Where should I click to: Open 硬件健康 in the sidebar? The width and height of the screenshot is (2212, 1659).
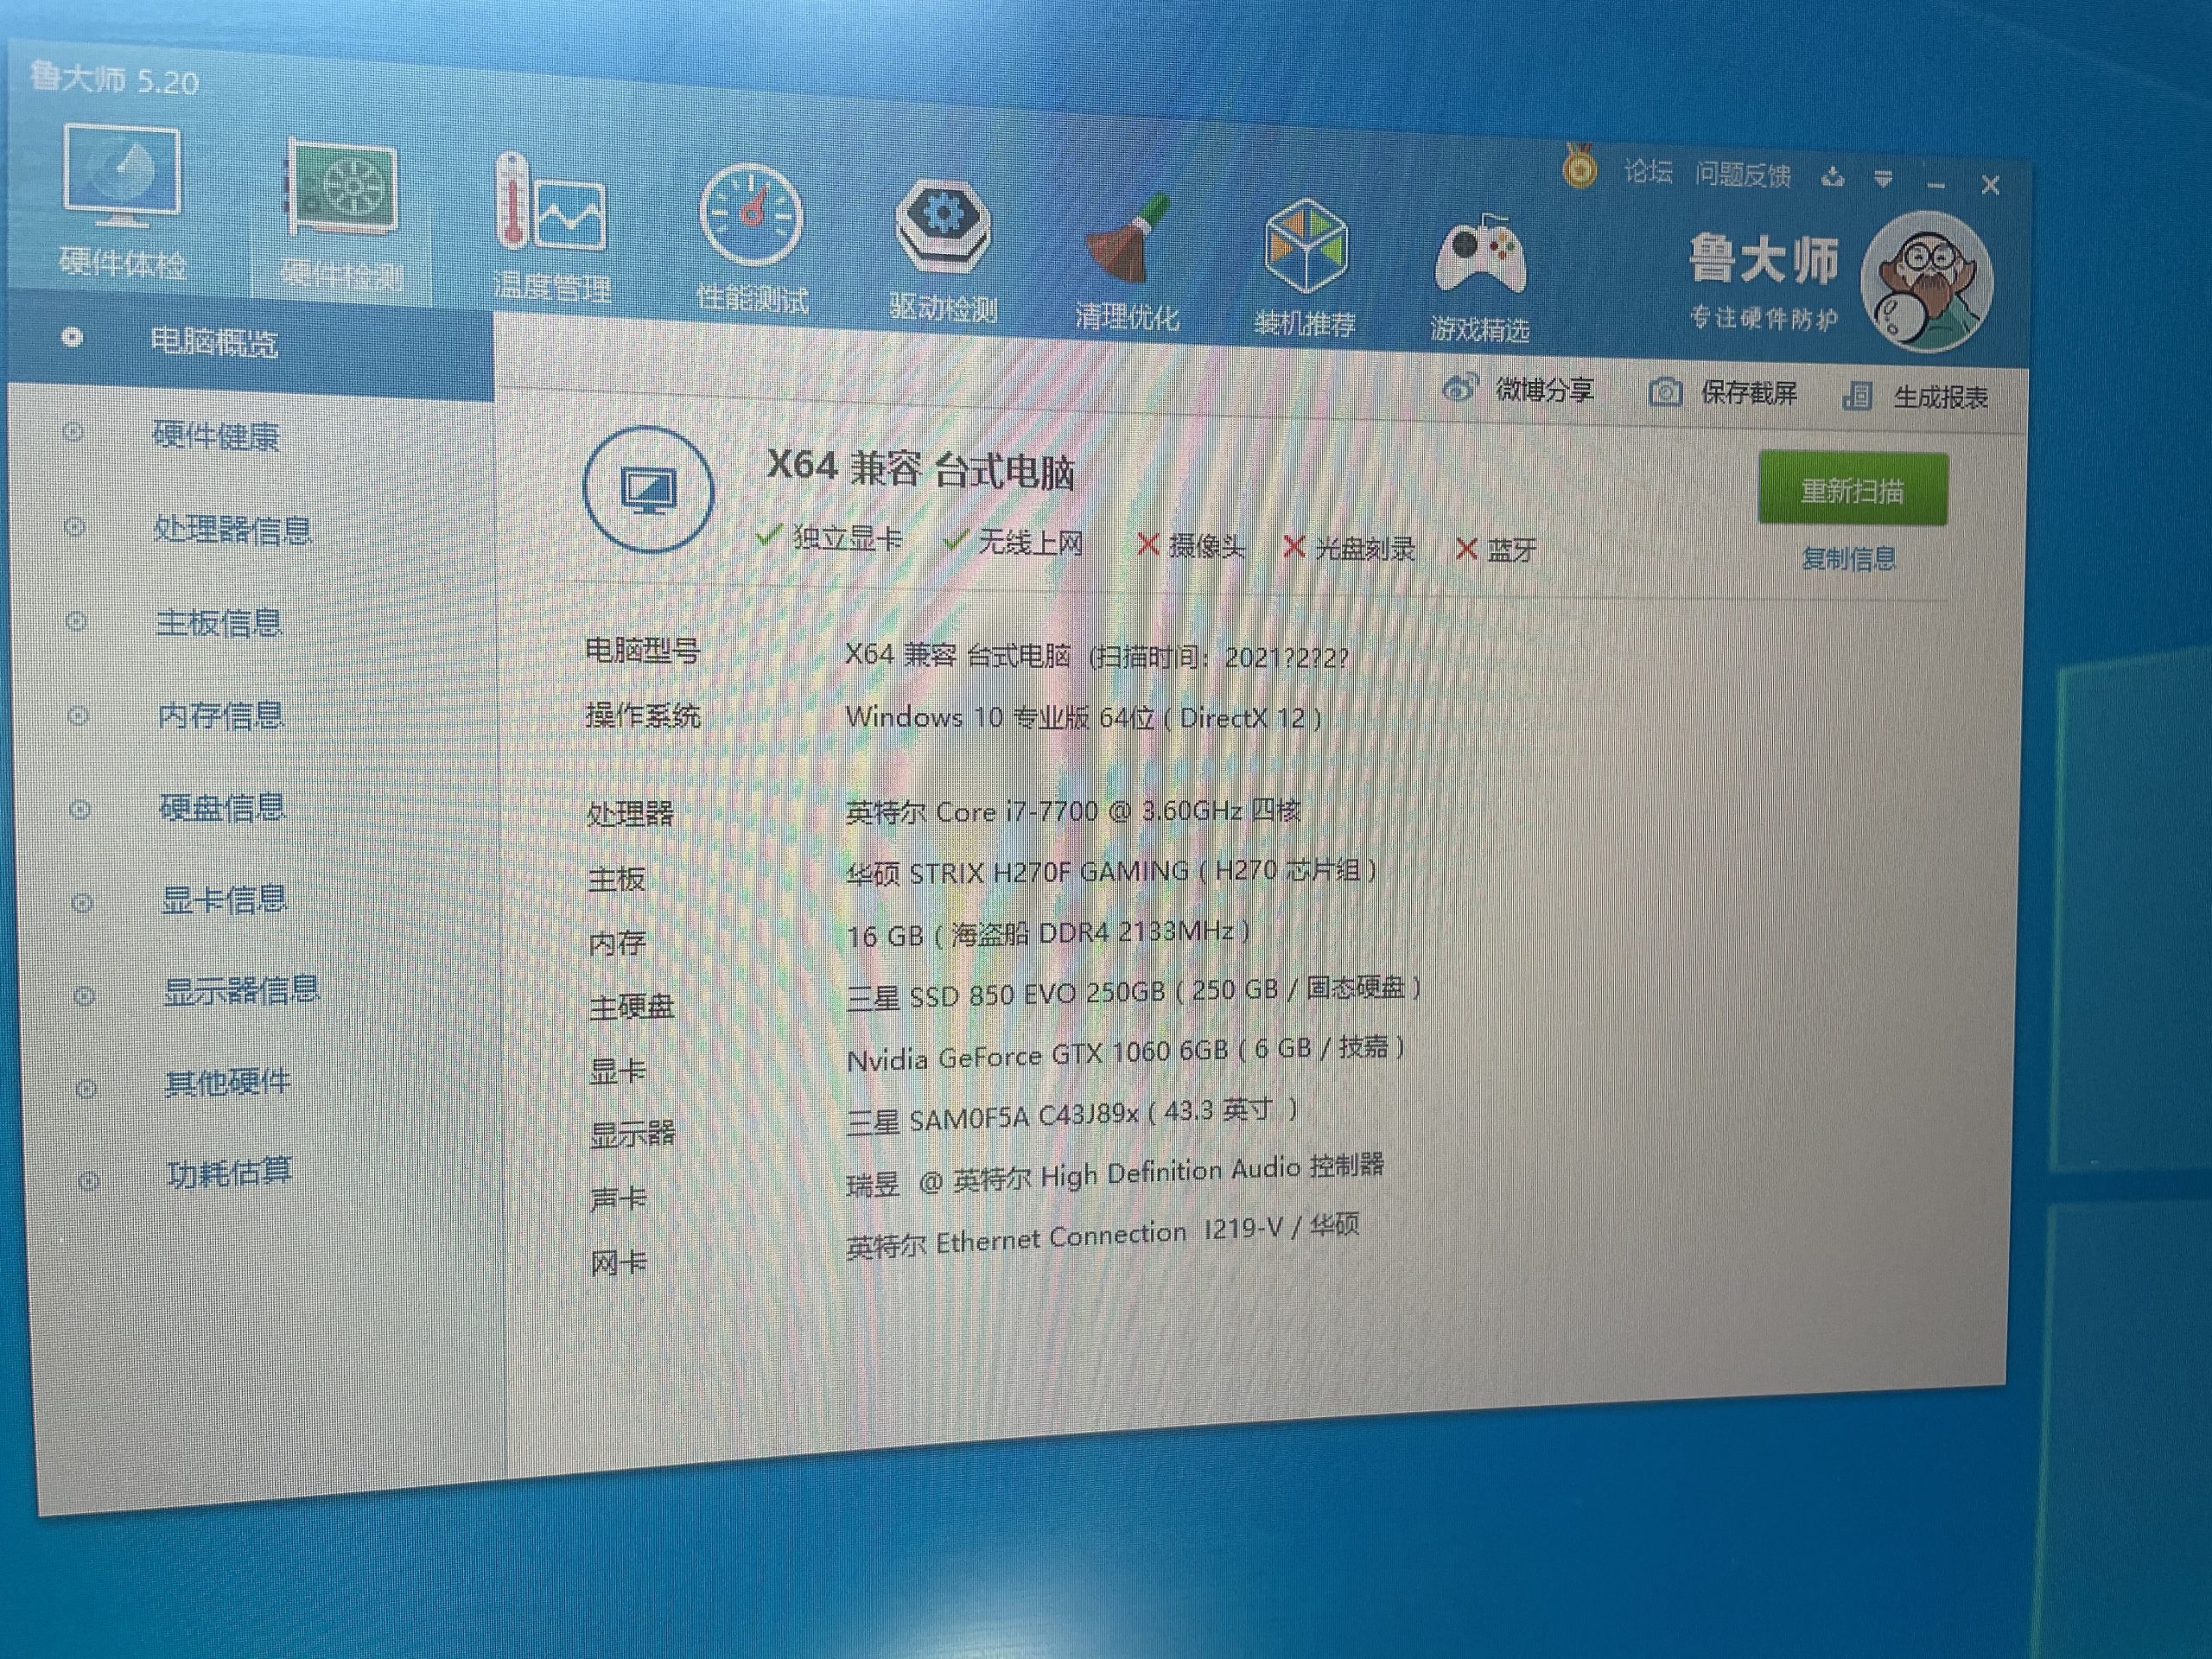click(216, 435)
